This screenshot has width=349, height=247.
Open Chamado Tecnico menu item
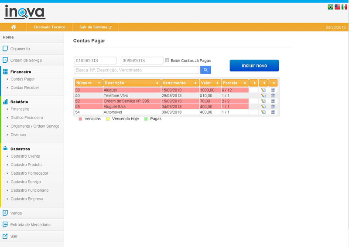[x=49, y=27]
